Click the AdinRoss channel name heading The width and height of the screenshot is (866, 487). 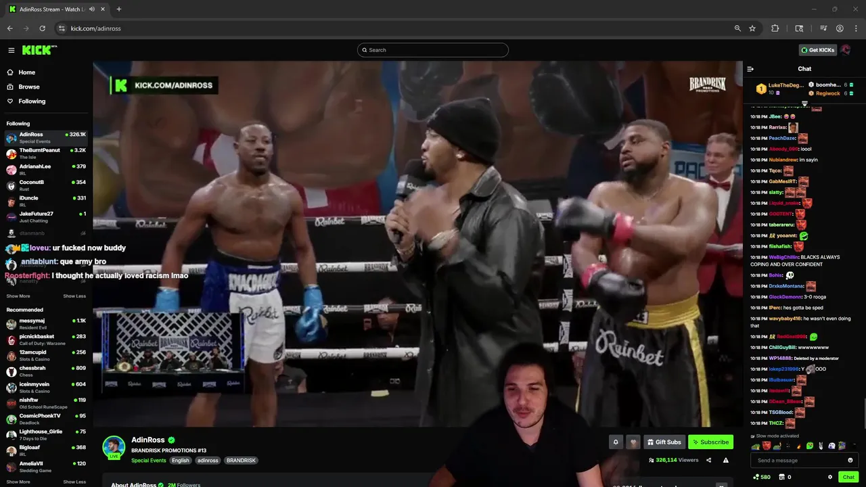tap(147, 440)
